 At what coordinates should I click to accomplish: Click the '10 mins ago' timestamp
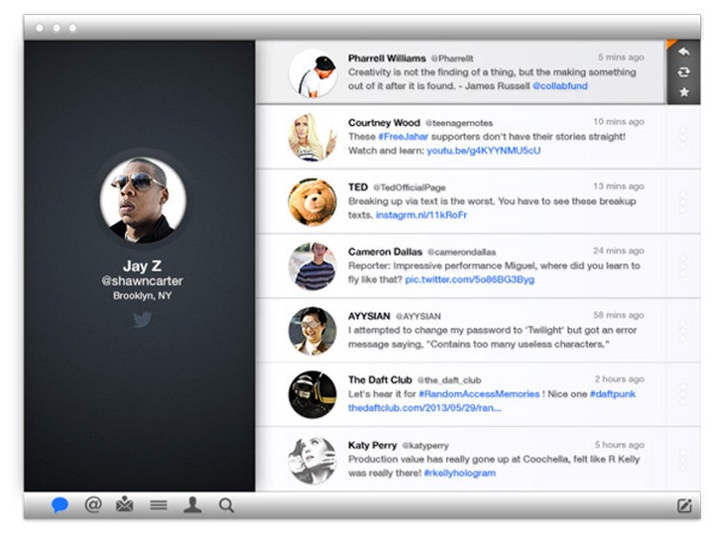click(x=619, y=122)
